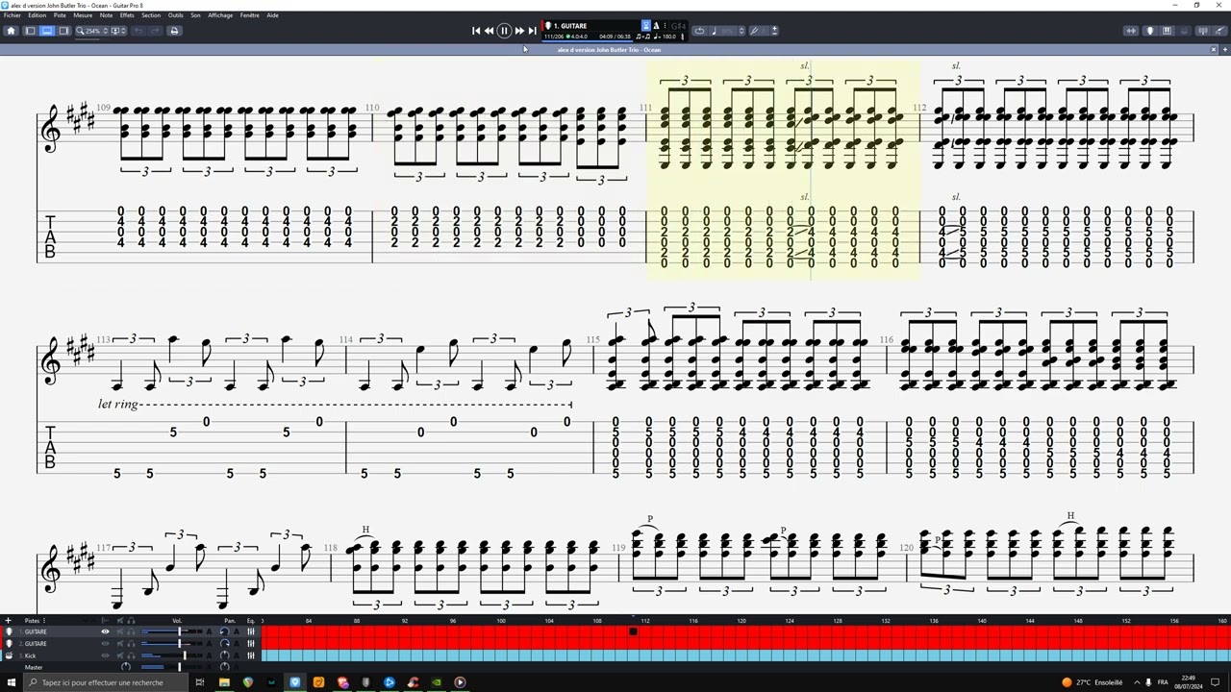Adjust volume slider of track 1. GUITARE
Image resolution: width=1231 pixels, height=692 pixels.
coord(171,631)
